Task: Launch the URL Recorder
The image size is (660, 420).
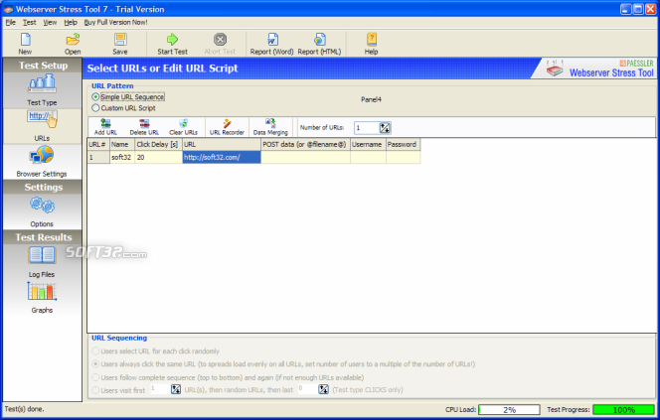Action: click(227, 127)
